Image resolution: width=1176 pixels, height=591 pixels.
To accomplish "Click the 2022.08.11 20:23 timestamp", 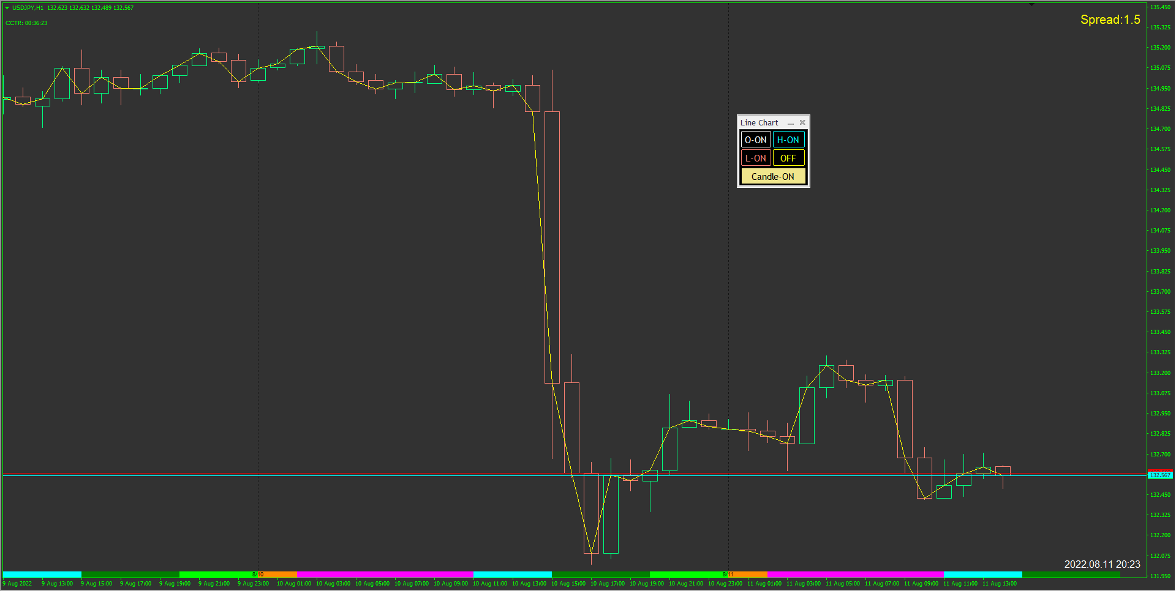I will coord(1102,564).
